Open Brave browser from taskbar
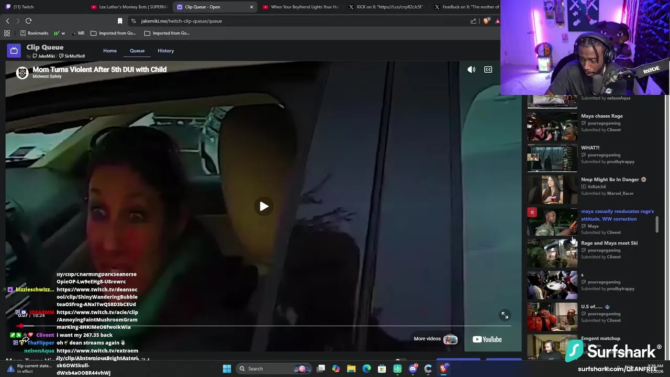The height and width of the screenshot is (377, 670). (x=443, y=369)
